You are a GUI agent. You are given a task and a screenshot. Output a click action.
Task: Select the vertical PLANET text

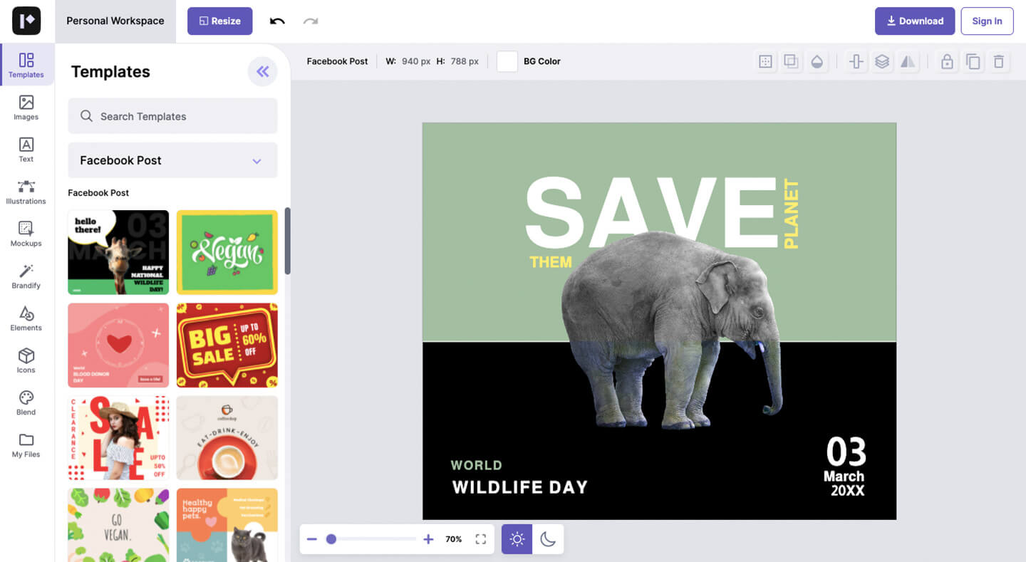[x=791, y=214]
